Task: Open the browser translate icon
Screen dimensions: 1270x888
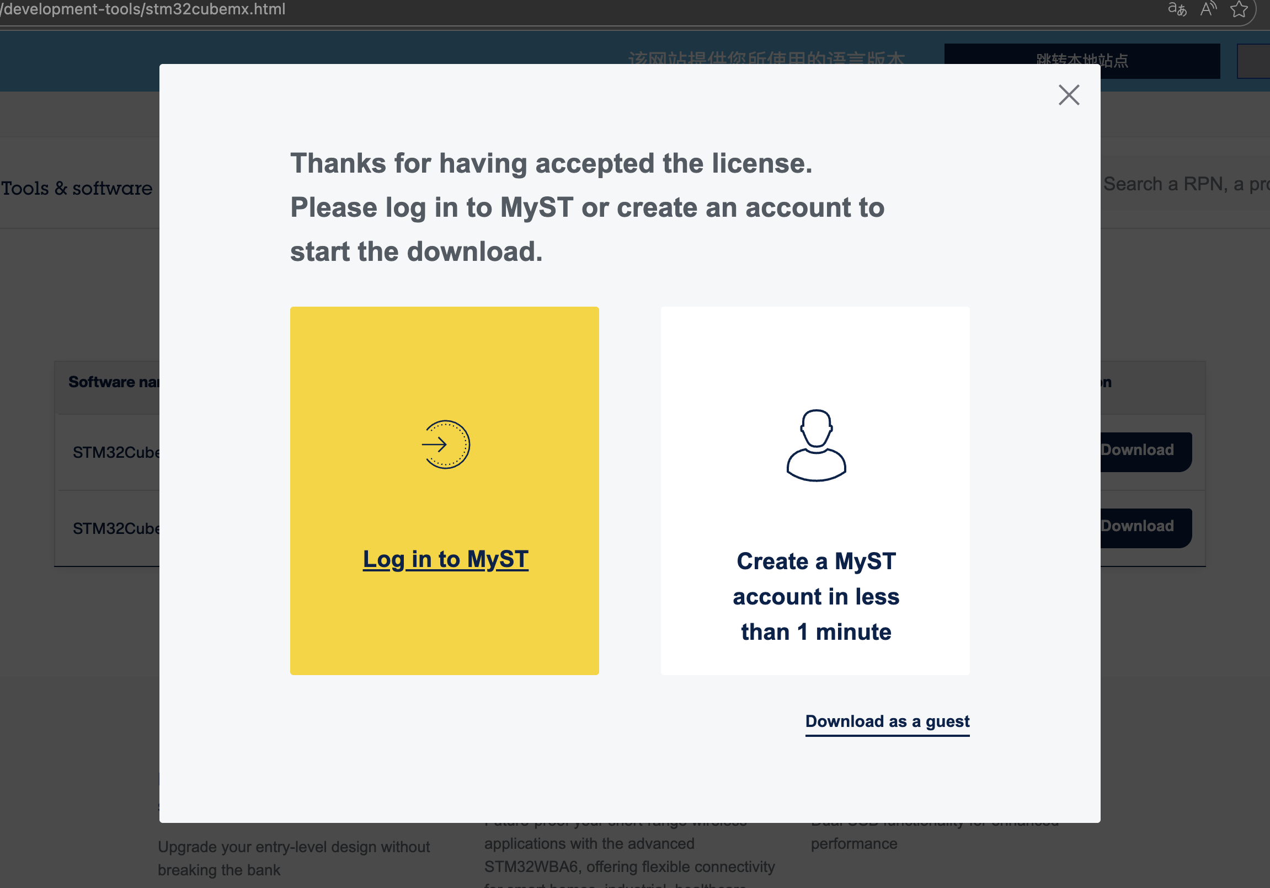Action: click(x=1177, y=9)
